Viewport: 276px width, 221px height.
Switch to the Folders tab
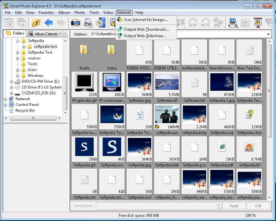point(15,33)
